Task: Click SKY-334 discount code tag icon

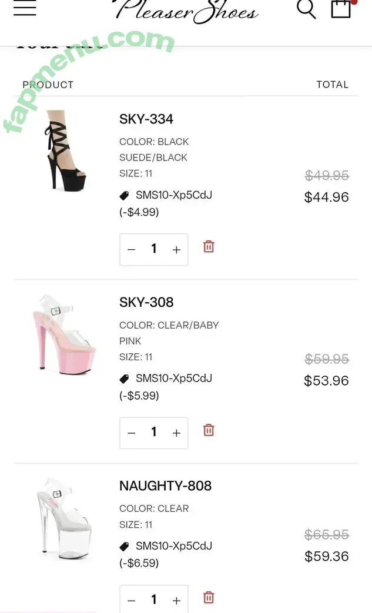Action: coord(124,196)
